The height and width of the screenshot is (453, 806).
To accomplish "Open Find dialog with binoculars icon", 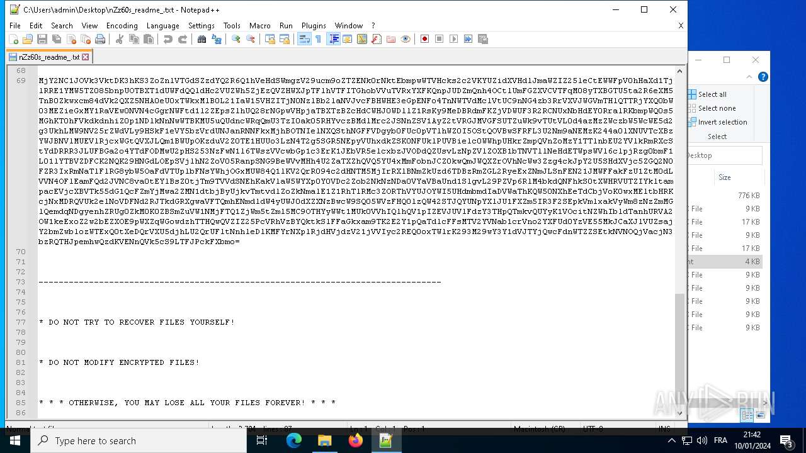I will coord(202,39).
